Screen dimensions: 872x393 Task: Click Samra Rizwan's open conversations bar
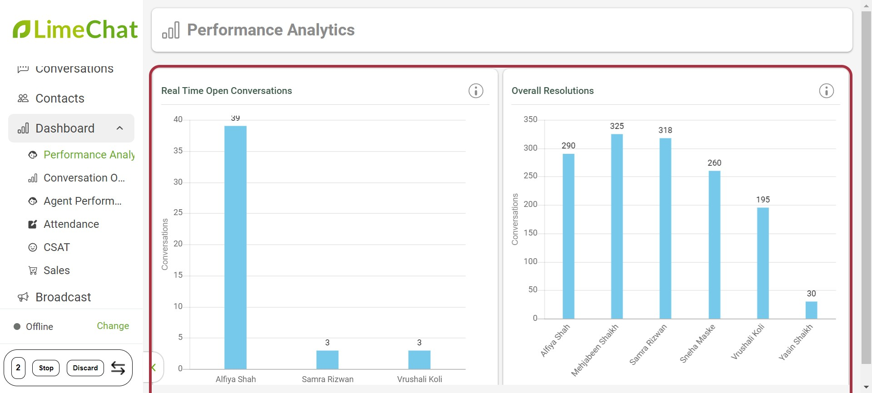pyautogui.click(x=327, y=359)
